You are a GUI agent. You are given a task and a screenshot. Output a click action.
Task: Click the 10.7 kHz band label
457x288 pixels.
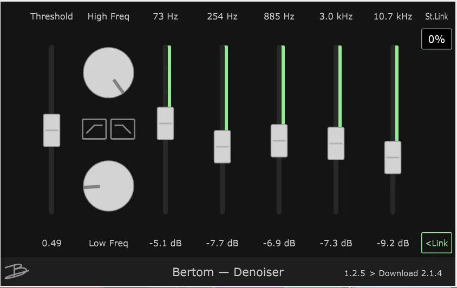pos(393,16)
